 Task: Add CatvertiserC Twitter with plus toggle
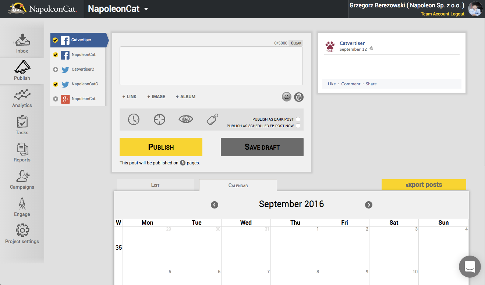click(x=56, y=69)
